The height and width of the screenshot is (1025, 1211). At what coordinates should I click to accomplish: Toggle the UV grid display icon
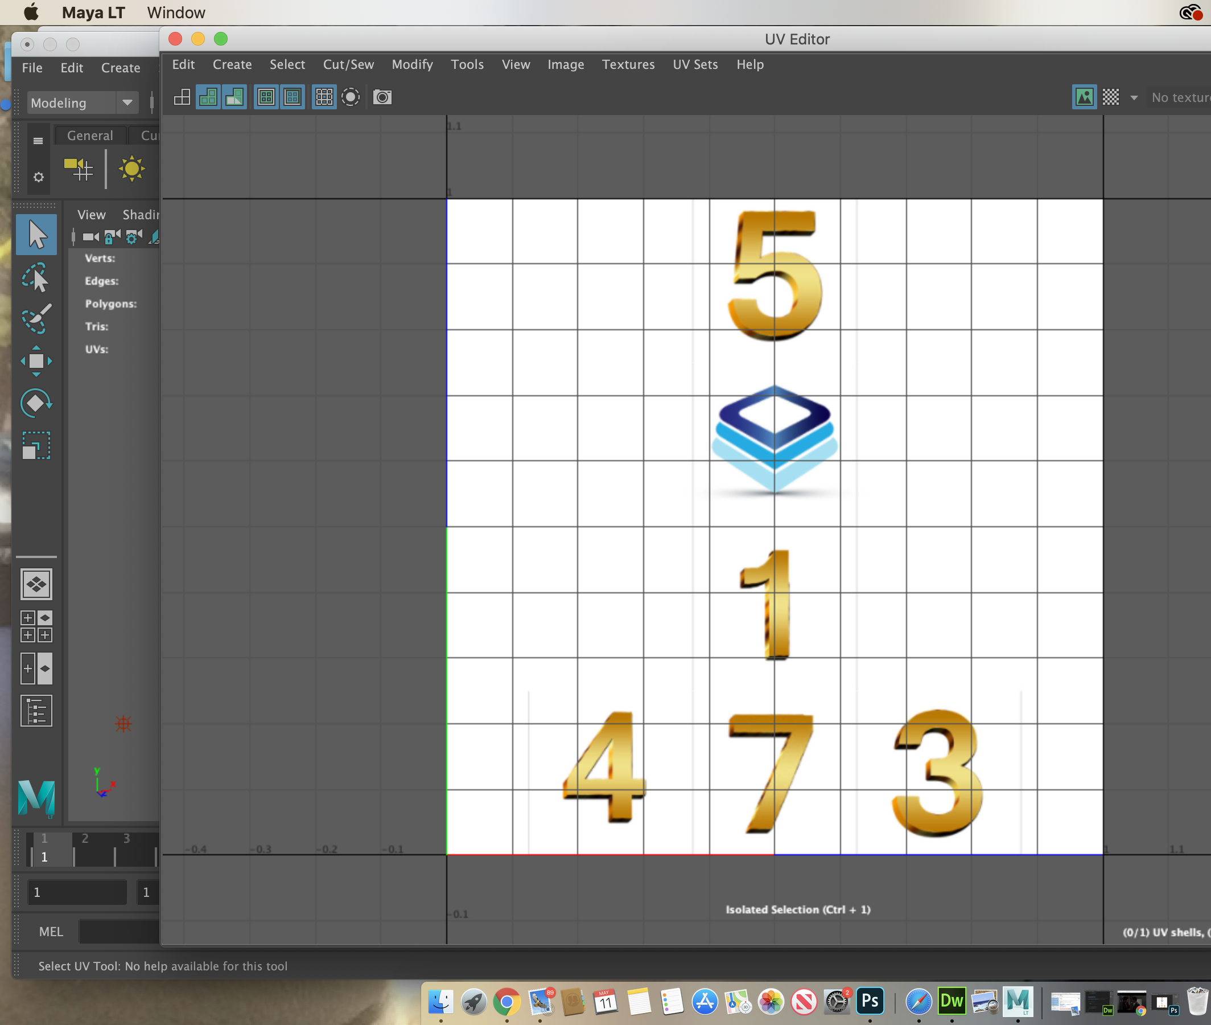324,97
